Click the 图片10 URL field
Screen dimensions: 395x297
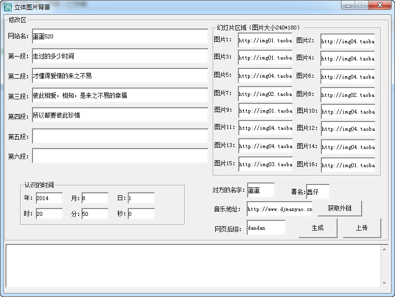pos(348,112)
